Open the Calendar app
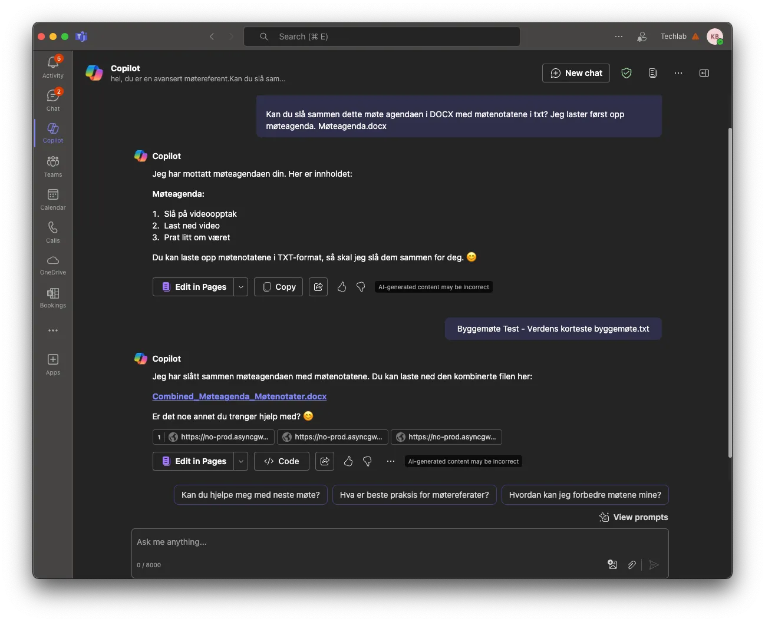The width and height of the screenshot is (765, 622). tap(53, 199)
